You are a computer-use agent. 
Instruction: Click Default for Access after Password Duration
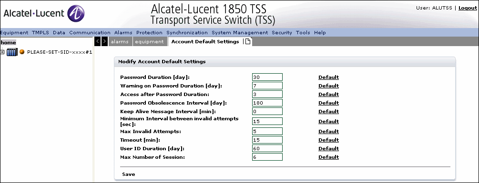tap(329, 94)
